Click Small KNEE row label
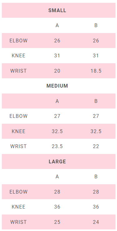This screenshot has height=231, width=117. coord(19,56)
